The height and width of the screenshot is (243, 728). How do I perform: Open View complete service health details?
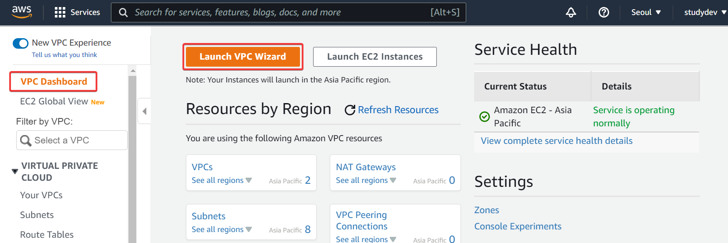tap(557, 141)
